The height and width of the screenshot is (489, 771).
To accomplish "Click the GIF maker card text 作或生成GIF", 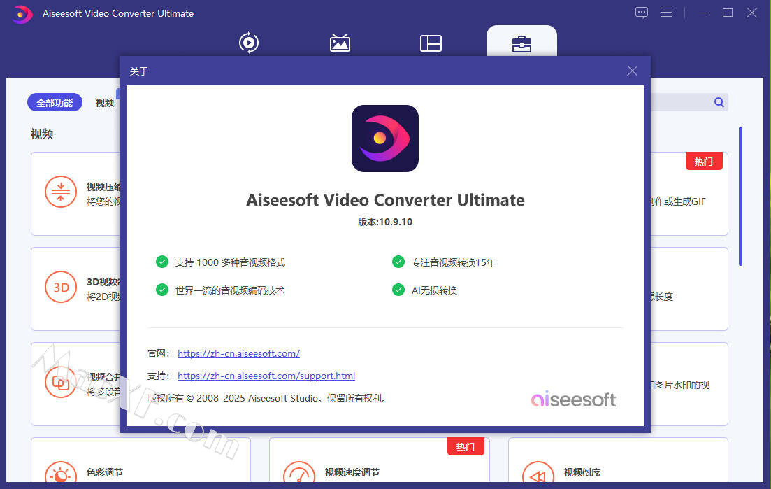I will click(678, 201).
